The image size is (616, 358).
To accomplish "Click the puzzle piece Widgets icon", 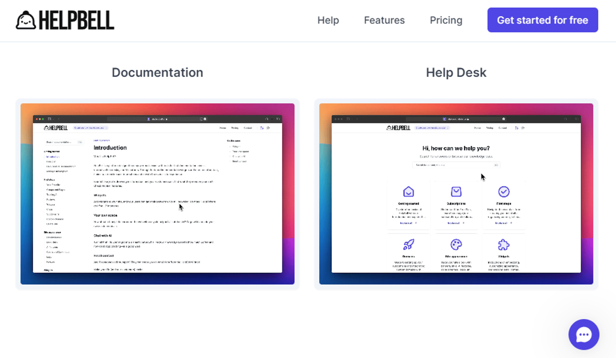I will (504, 244).
